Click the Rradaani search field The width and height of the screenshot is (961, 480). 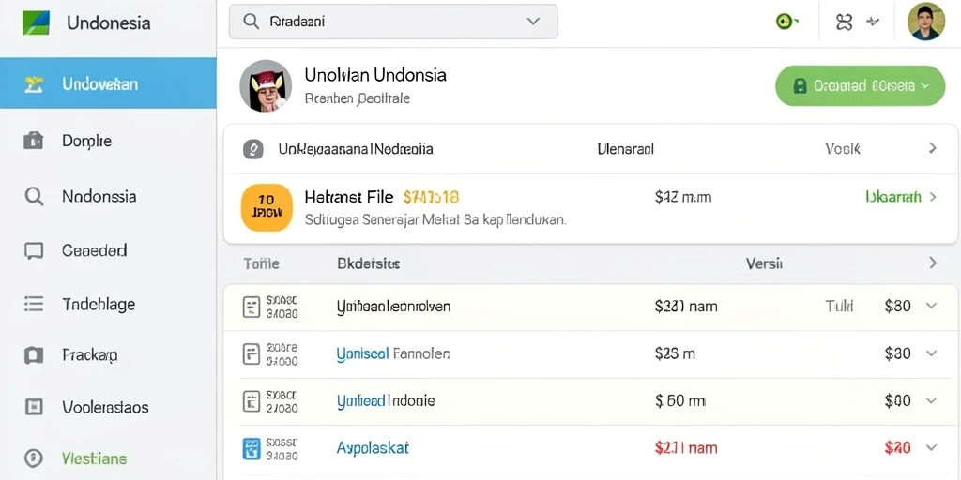(393, 22)
